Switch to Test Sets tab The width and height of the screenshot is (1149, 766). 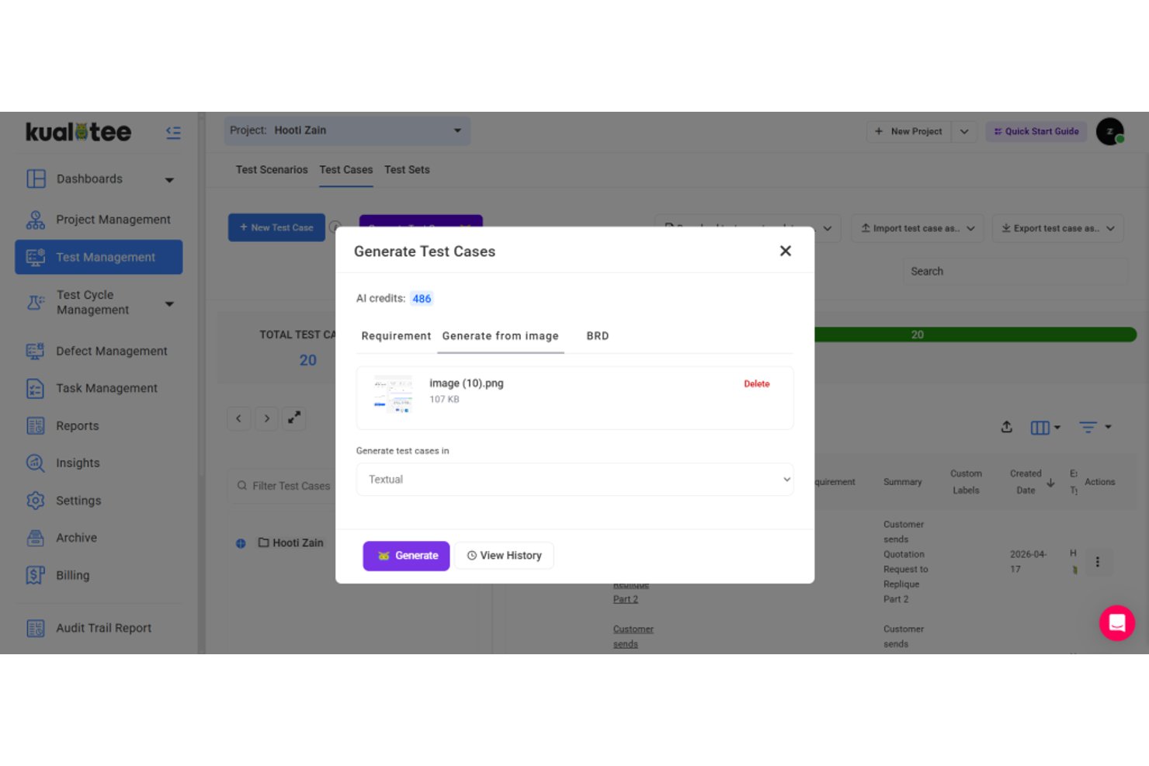[x=407, y=170]
